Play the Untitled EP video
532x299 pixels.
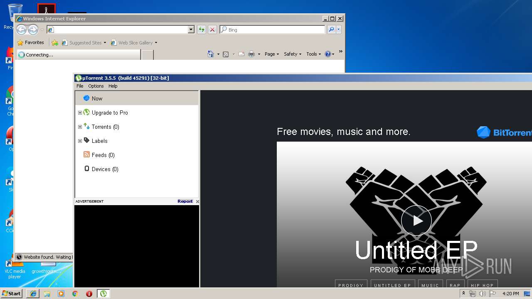(416, 221)
